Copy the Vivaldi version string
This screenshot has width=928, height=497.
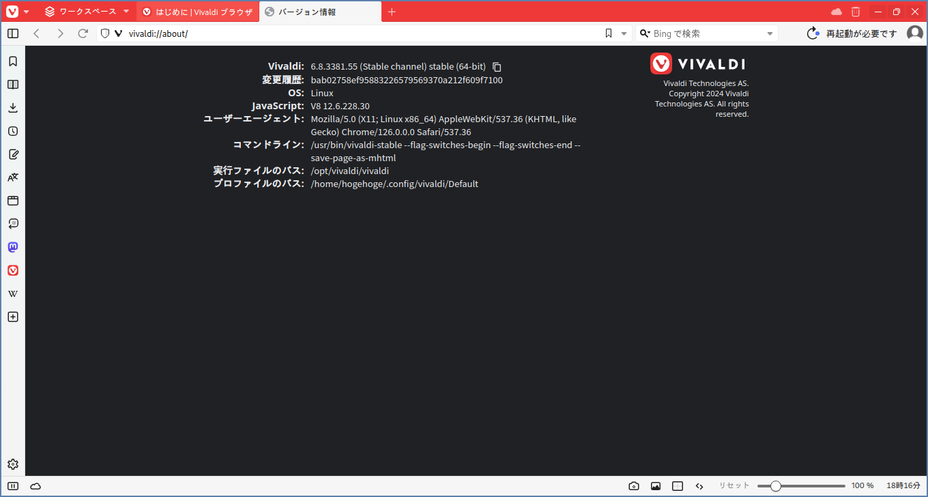tap(497, 67)
